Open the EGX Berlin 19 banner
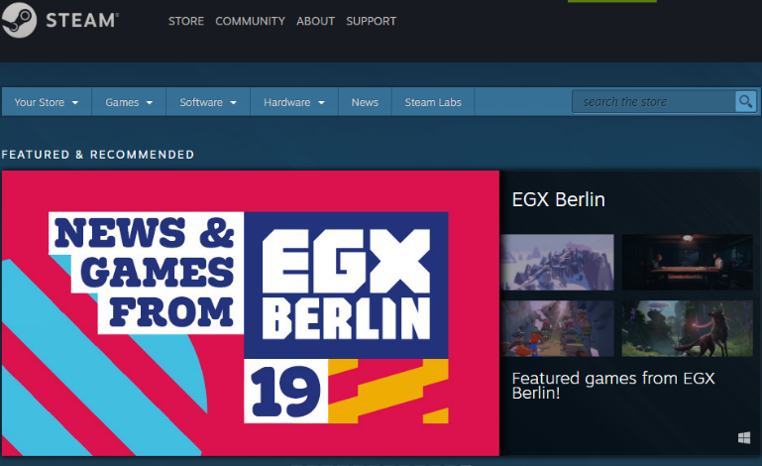The image size is (762, 466). pos(251,313)
